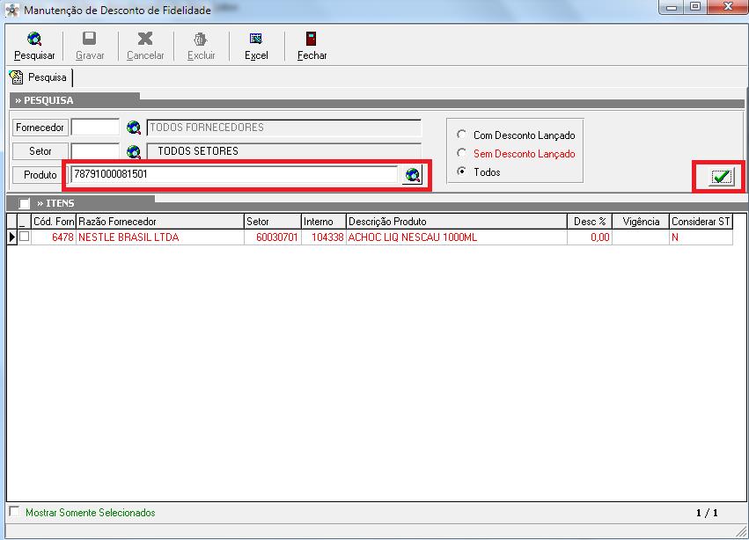The height and width of the screenshot is (540, 749).
Task: Export using the Excel icon
Action: tap(256, 39)
